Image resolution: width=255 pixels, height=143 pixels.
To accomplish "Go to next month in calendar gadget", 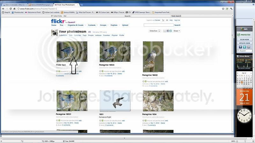I will (x=251, y=73).
